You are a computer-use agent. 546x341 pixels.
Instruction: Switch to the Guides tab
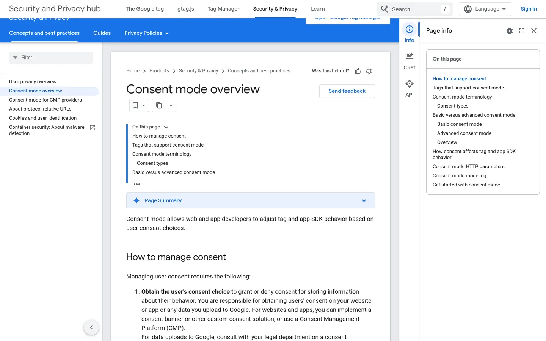(x=102, y=33)
